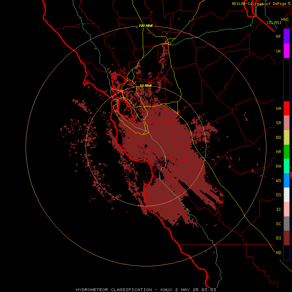Click the Hydrometeor Classification KMUX title caption
Image resolution: width=292 pixels, height=292 pixels.
click(x=146, y=290)
